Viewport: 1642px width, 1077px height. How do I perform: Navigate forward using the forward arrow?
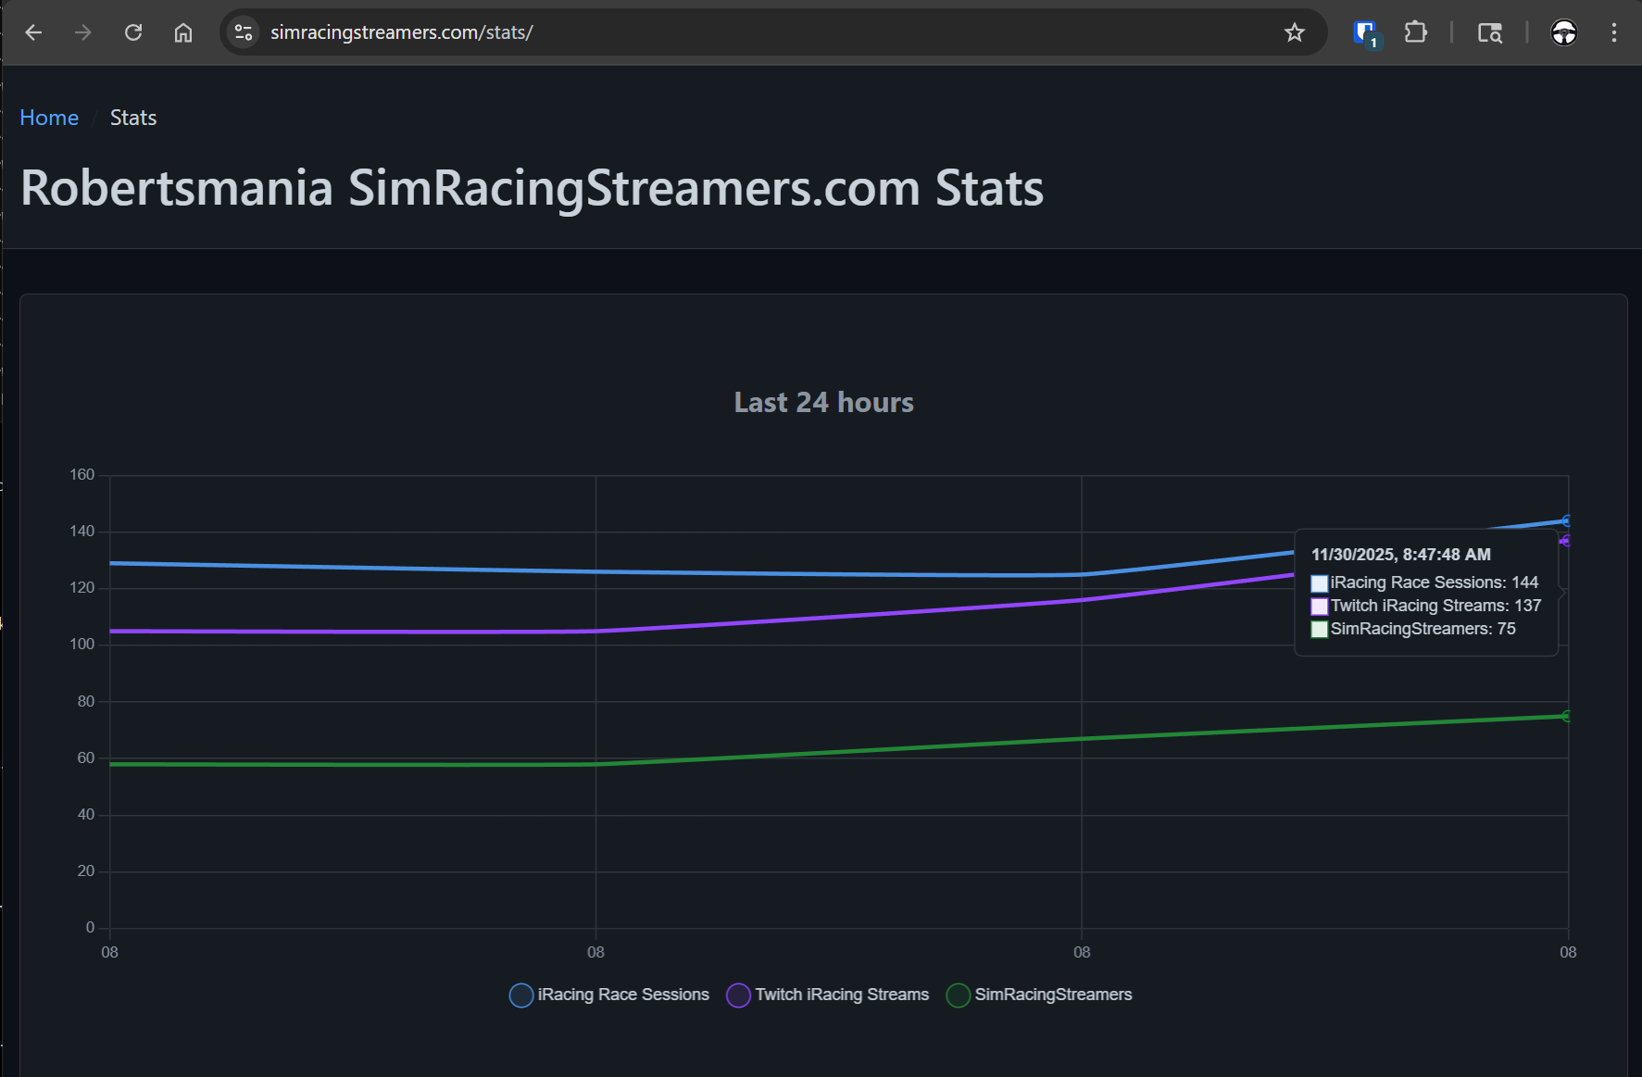[82, 31]
